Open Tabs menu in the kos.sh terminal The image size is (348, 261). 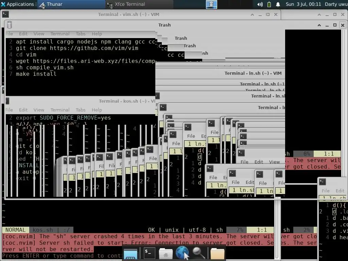[81, 110]
